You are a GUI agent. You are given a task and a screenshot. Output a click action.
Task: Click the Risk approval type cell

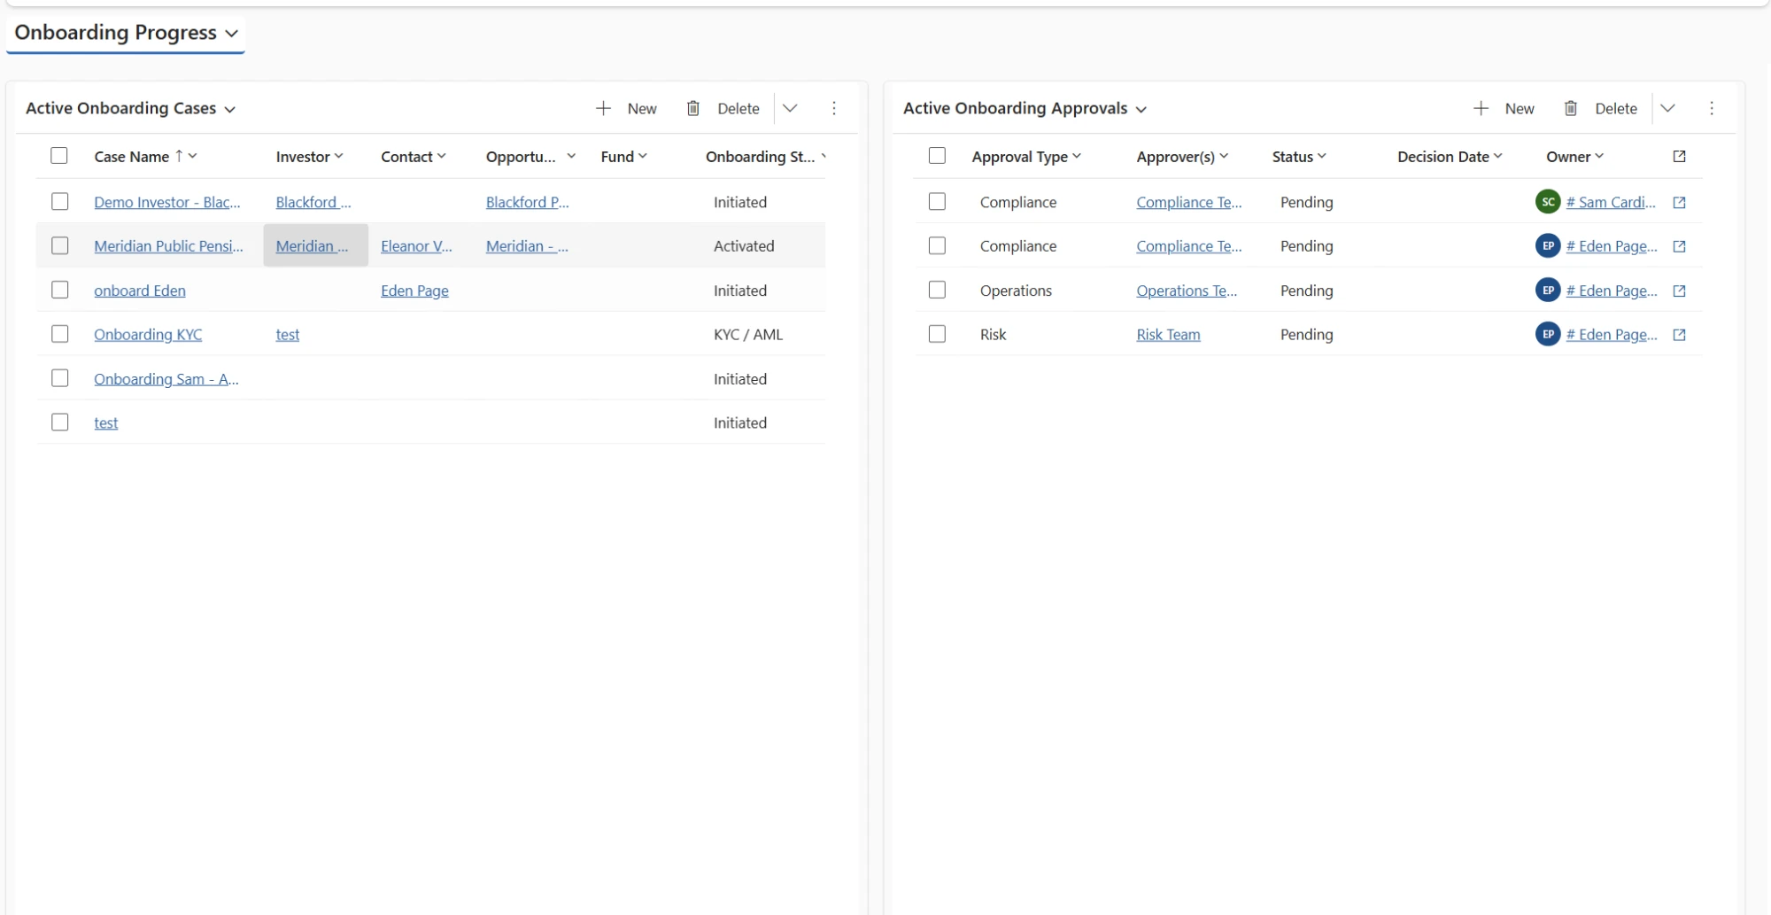click(x=994, y=335)
